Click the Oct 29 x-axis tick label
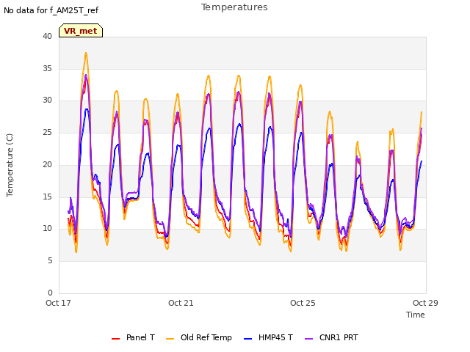 pyautogui.click(x=425, y=303)
